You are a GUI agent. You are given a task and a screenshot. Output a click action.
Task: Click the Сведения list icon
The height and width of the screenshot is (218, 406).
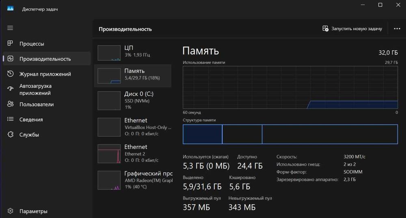pyautogui.click(x=11, y=119)
